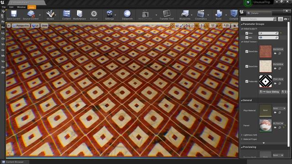This screenshot has width=292, height=164.
Task: Toggle the PatternMask texture checkbox
Action: pos(247,82)
